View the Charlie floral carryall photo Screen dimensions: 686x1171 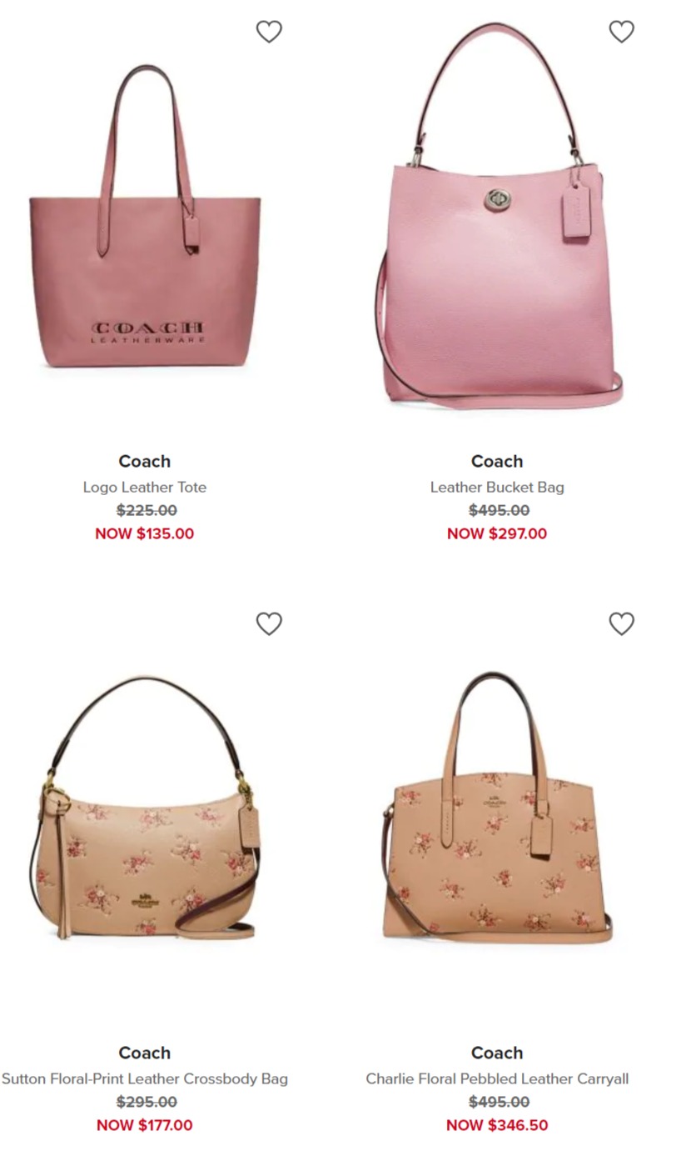498,808
